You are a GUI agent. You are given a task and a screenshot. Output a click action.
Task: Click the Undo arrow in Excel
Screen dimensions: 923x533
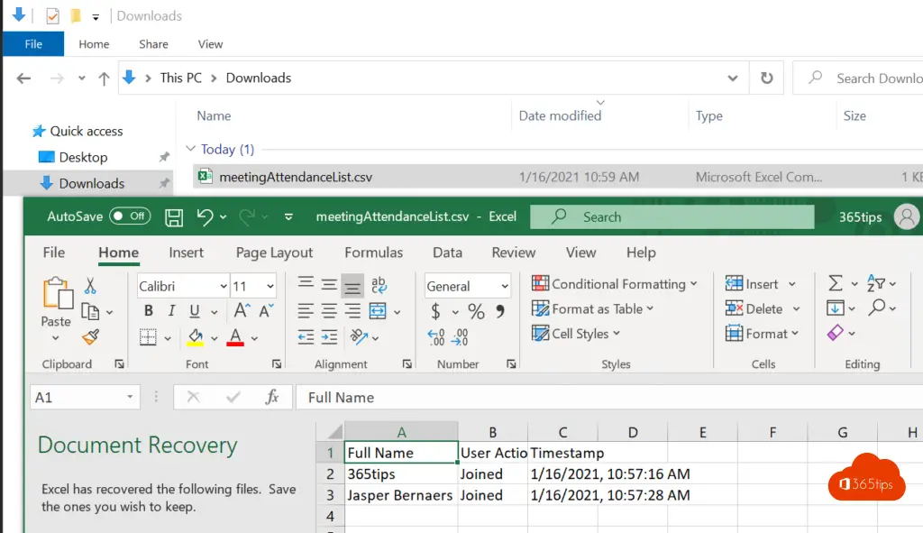click(x=205, y=216)
